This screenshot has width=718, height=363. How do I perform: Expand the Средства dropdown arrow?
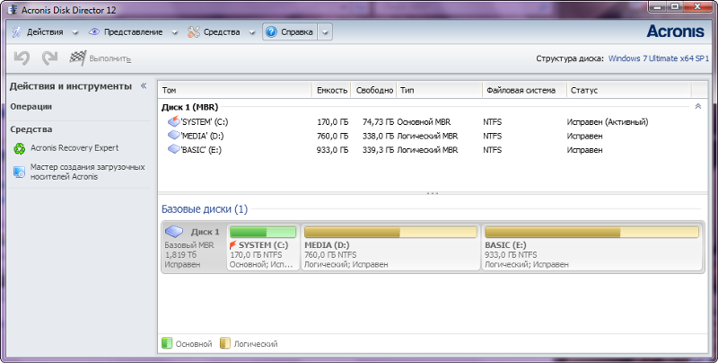tap(252, 32)
